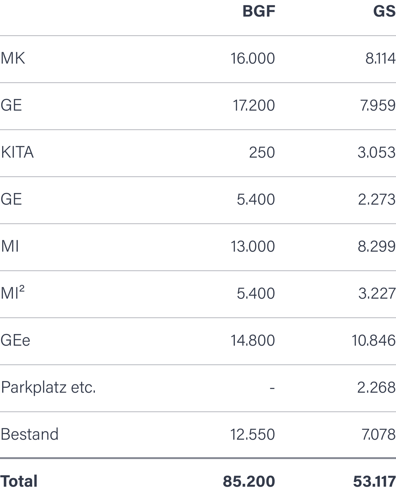Click BGF value 13.000
The image size is (396, 495).
coord(253,246)
